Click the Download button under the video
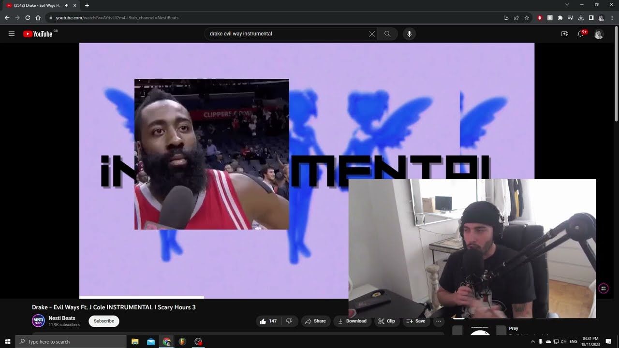This screenshot has width=619, height=348. (352, 321)
